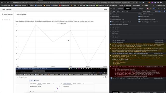Open the client.ts:22 source link

[159, 40]
